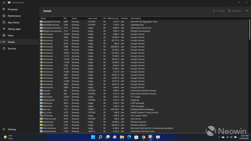Open Task View on taskbar
251x141 pixels.
(x=108, y=137)
